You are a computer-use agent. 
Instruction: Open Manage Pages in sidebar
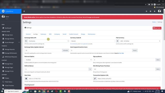coord(8,67)
